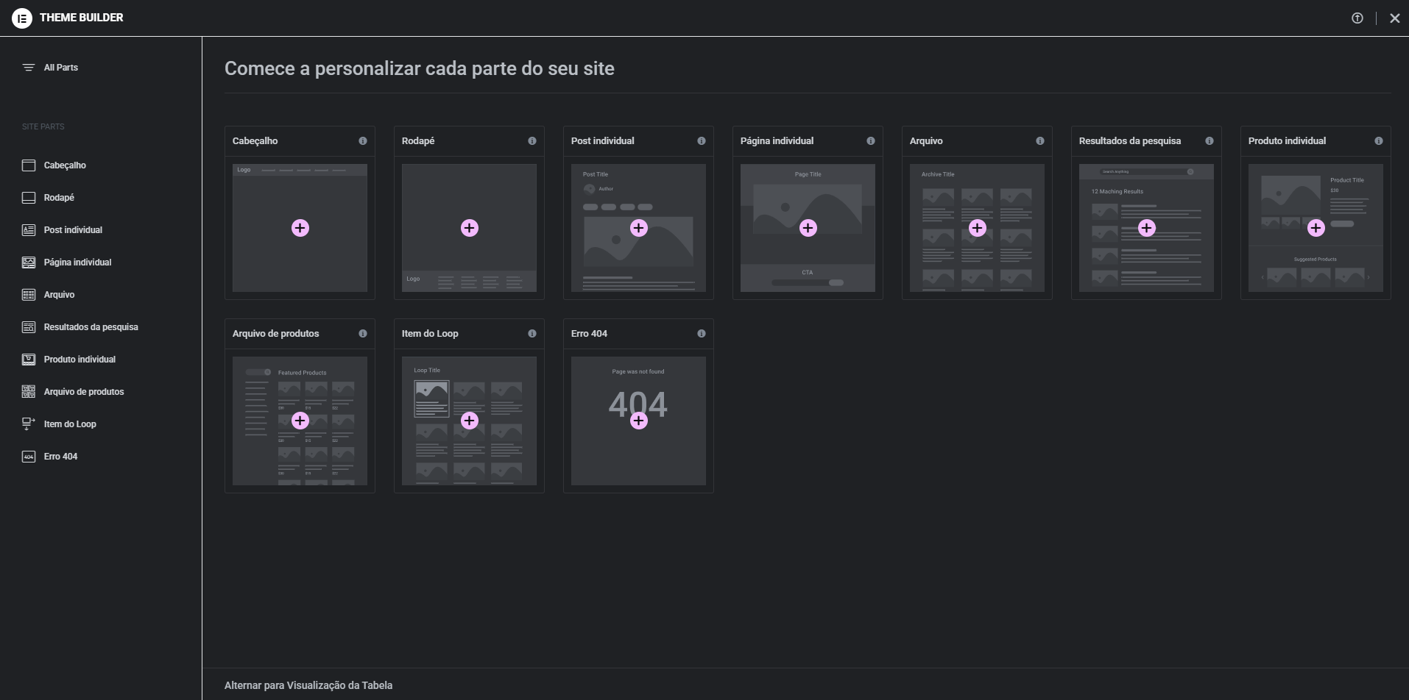Switch to Visualização da Tabela view

click(308, 685)
